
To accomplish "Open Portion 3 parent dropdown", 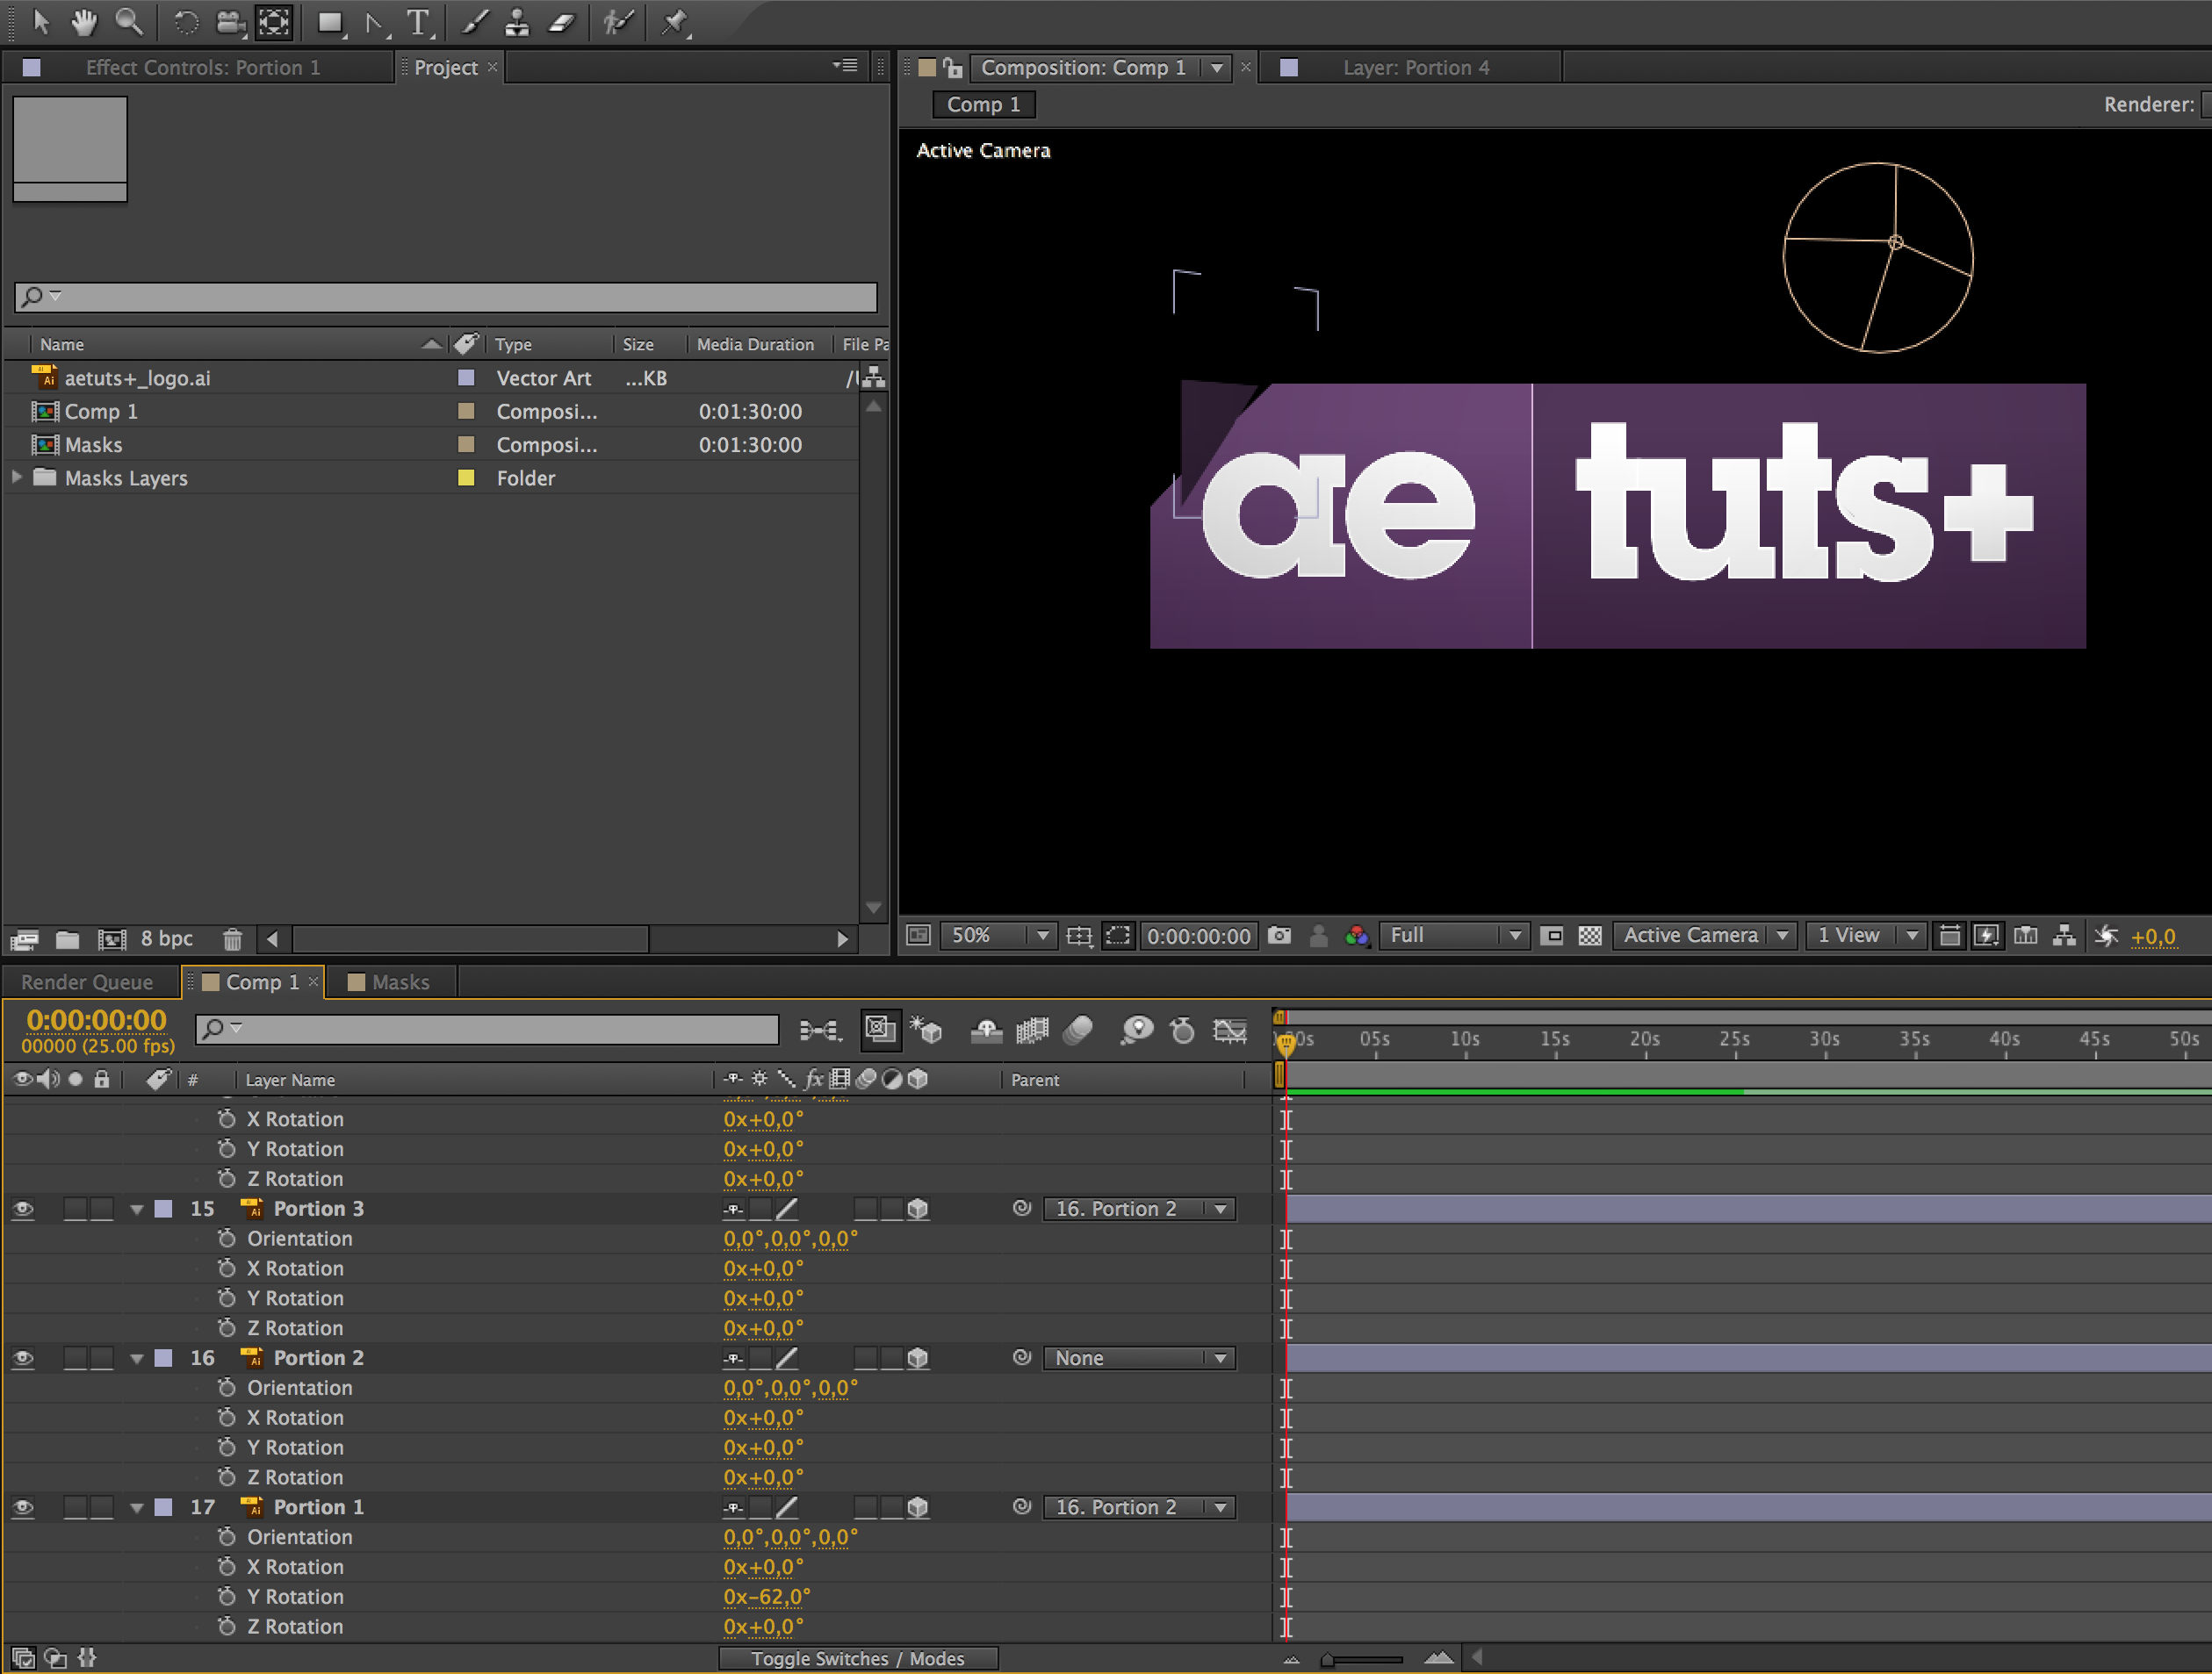I will coord(1139,1210).
